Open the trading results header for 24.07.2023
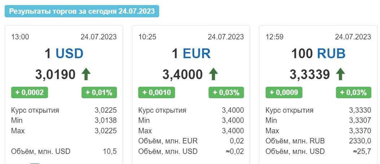 pyautogui.click(x=82, y=11)
